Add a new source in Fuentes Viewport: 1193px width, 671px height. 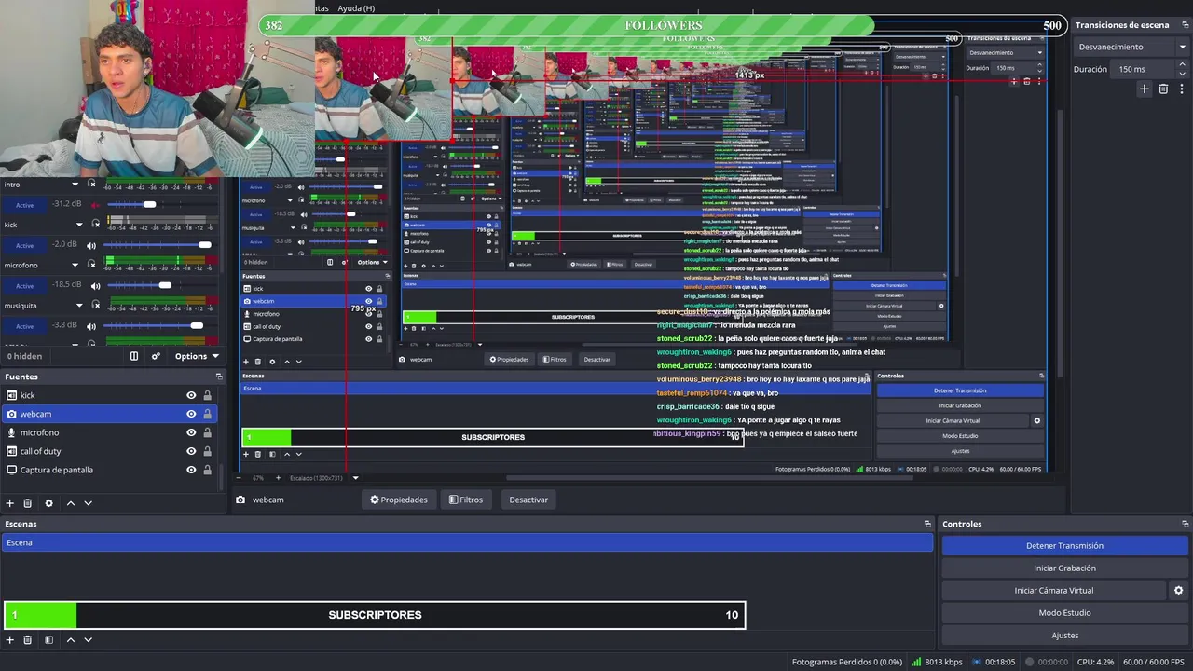pos(10,503)
